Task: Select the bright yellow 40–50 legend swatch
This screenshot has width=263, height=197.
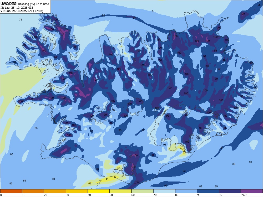Action: [x=99, y=191]
